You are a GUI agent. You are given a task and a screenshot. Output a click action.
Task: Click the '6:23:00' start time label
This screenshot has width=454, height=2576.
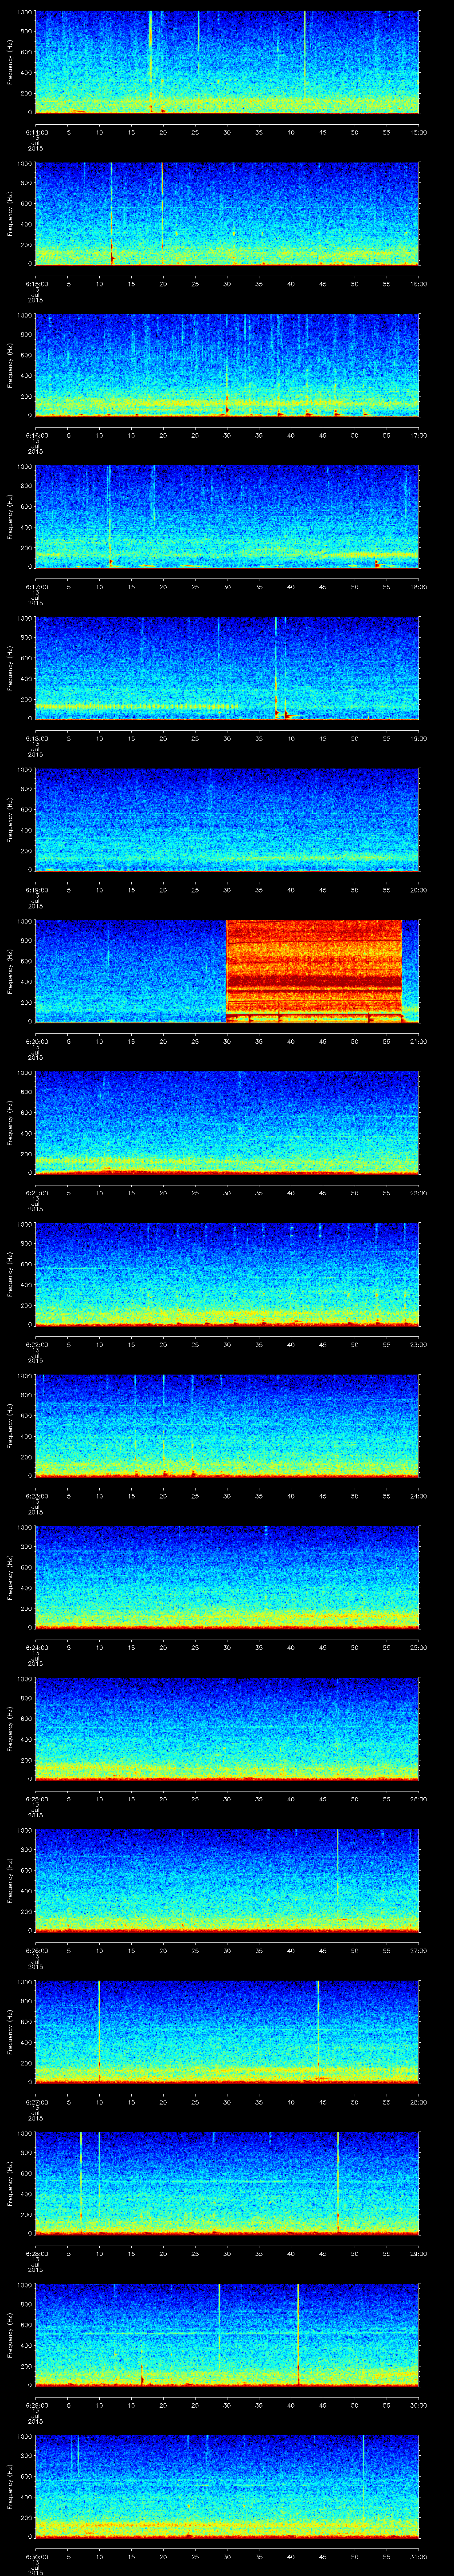tap(37, 1496)
